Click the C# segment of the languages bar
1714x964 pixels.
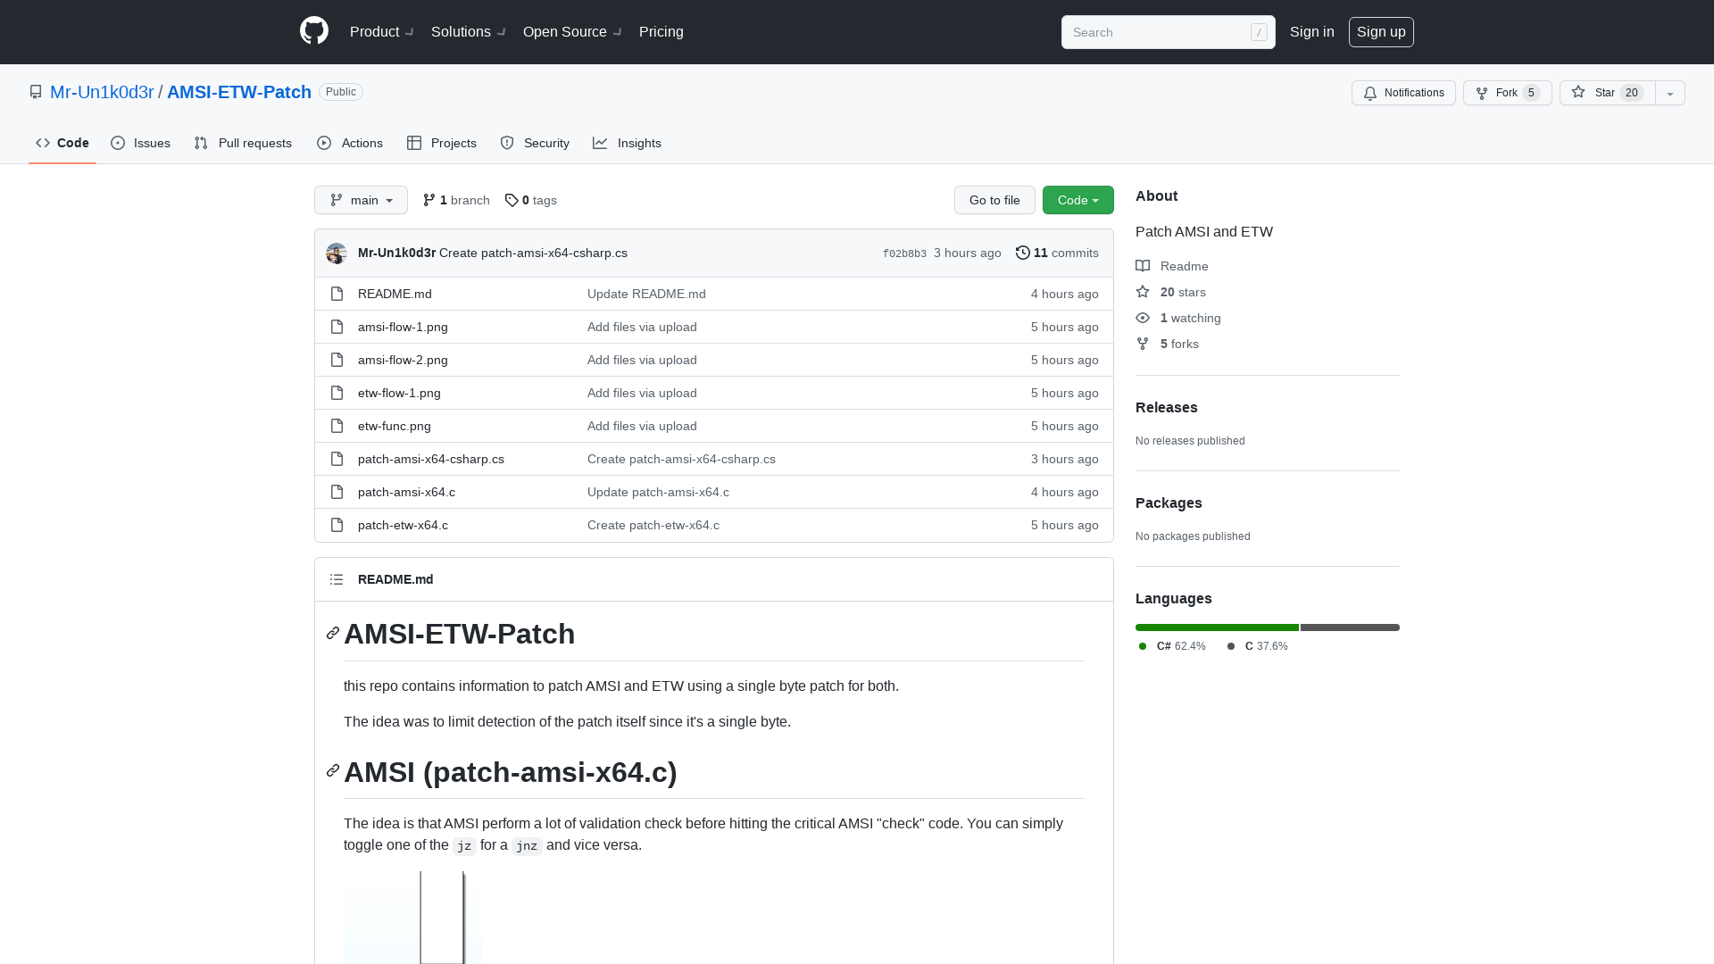point(1216,627)
